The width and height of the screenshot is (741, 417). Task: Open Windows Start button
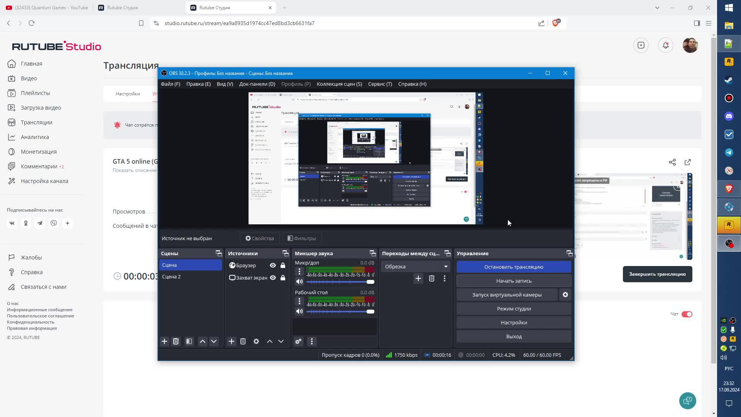(x=729, y=8)
